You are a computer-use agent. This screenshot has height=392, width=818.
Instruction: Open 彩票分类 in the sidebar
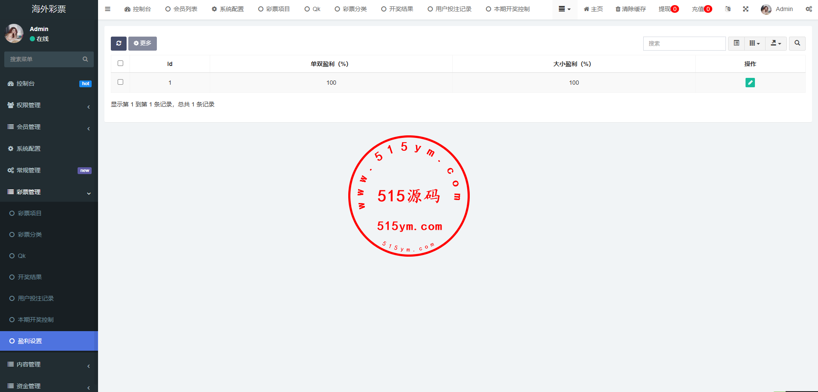coord(30,235)
